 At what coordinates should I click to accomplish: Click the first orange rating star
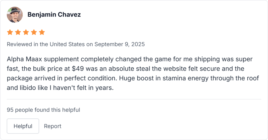tap(10, 32)
